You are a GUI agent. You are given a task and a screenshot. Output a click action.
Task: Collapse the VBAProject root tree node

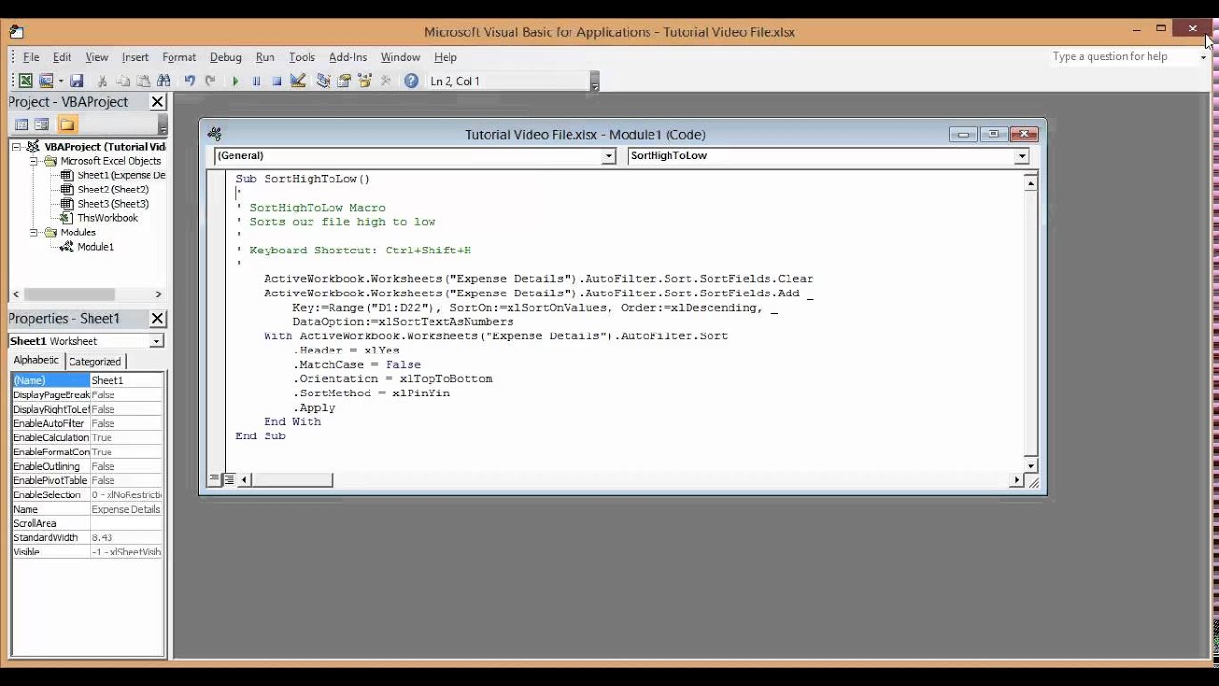point(18,147)
